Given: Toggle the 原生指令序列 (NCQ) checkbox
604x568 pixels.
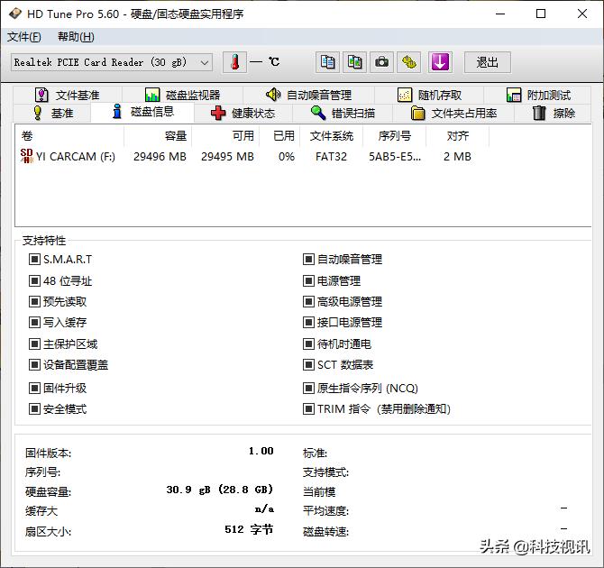Looking at the screenshot, I should click(x=308, y=388).
